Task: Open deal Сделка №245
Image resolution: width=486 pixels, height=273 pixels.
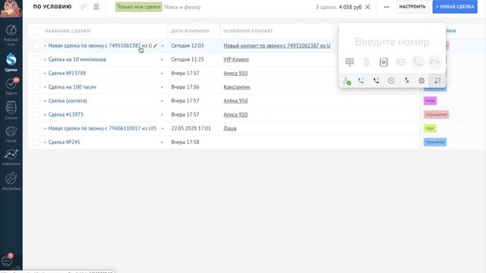Action: [x=64, y=142]
